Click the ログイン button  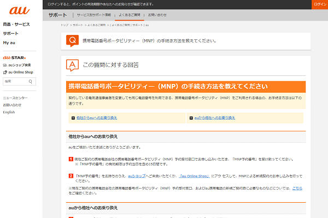(x=320, y=4)
